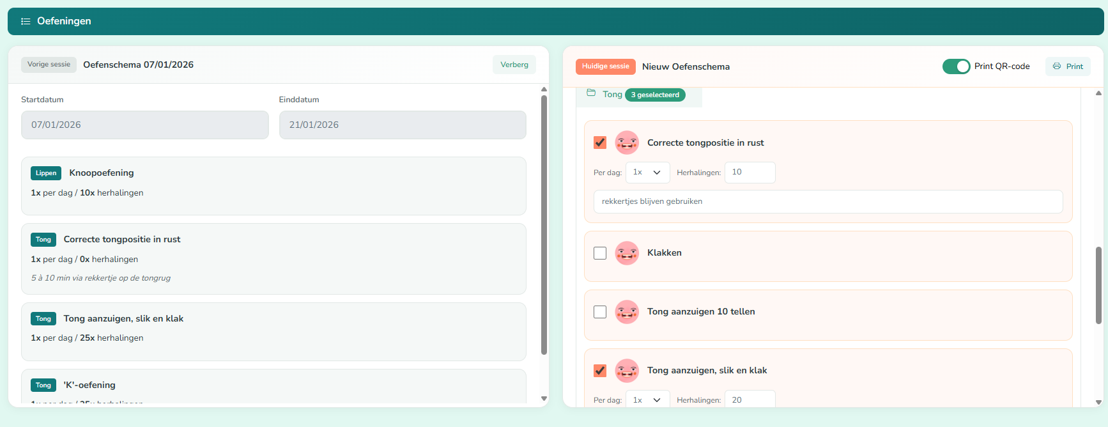This screenshot has height=427, width=1108.
Task: Click the scroll-down arrow of left panel
Action: [x=544, y=398]
